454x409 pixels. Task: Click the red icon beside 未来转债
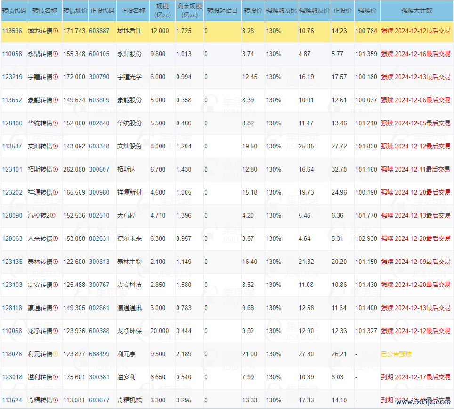pos(55,239)
